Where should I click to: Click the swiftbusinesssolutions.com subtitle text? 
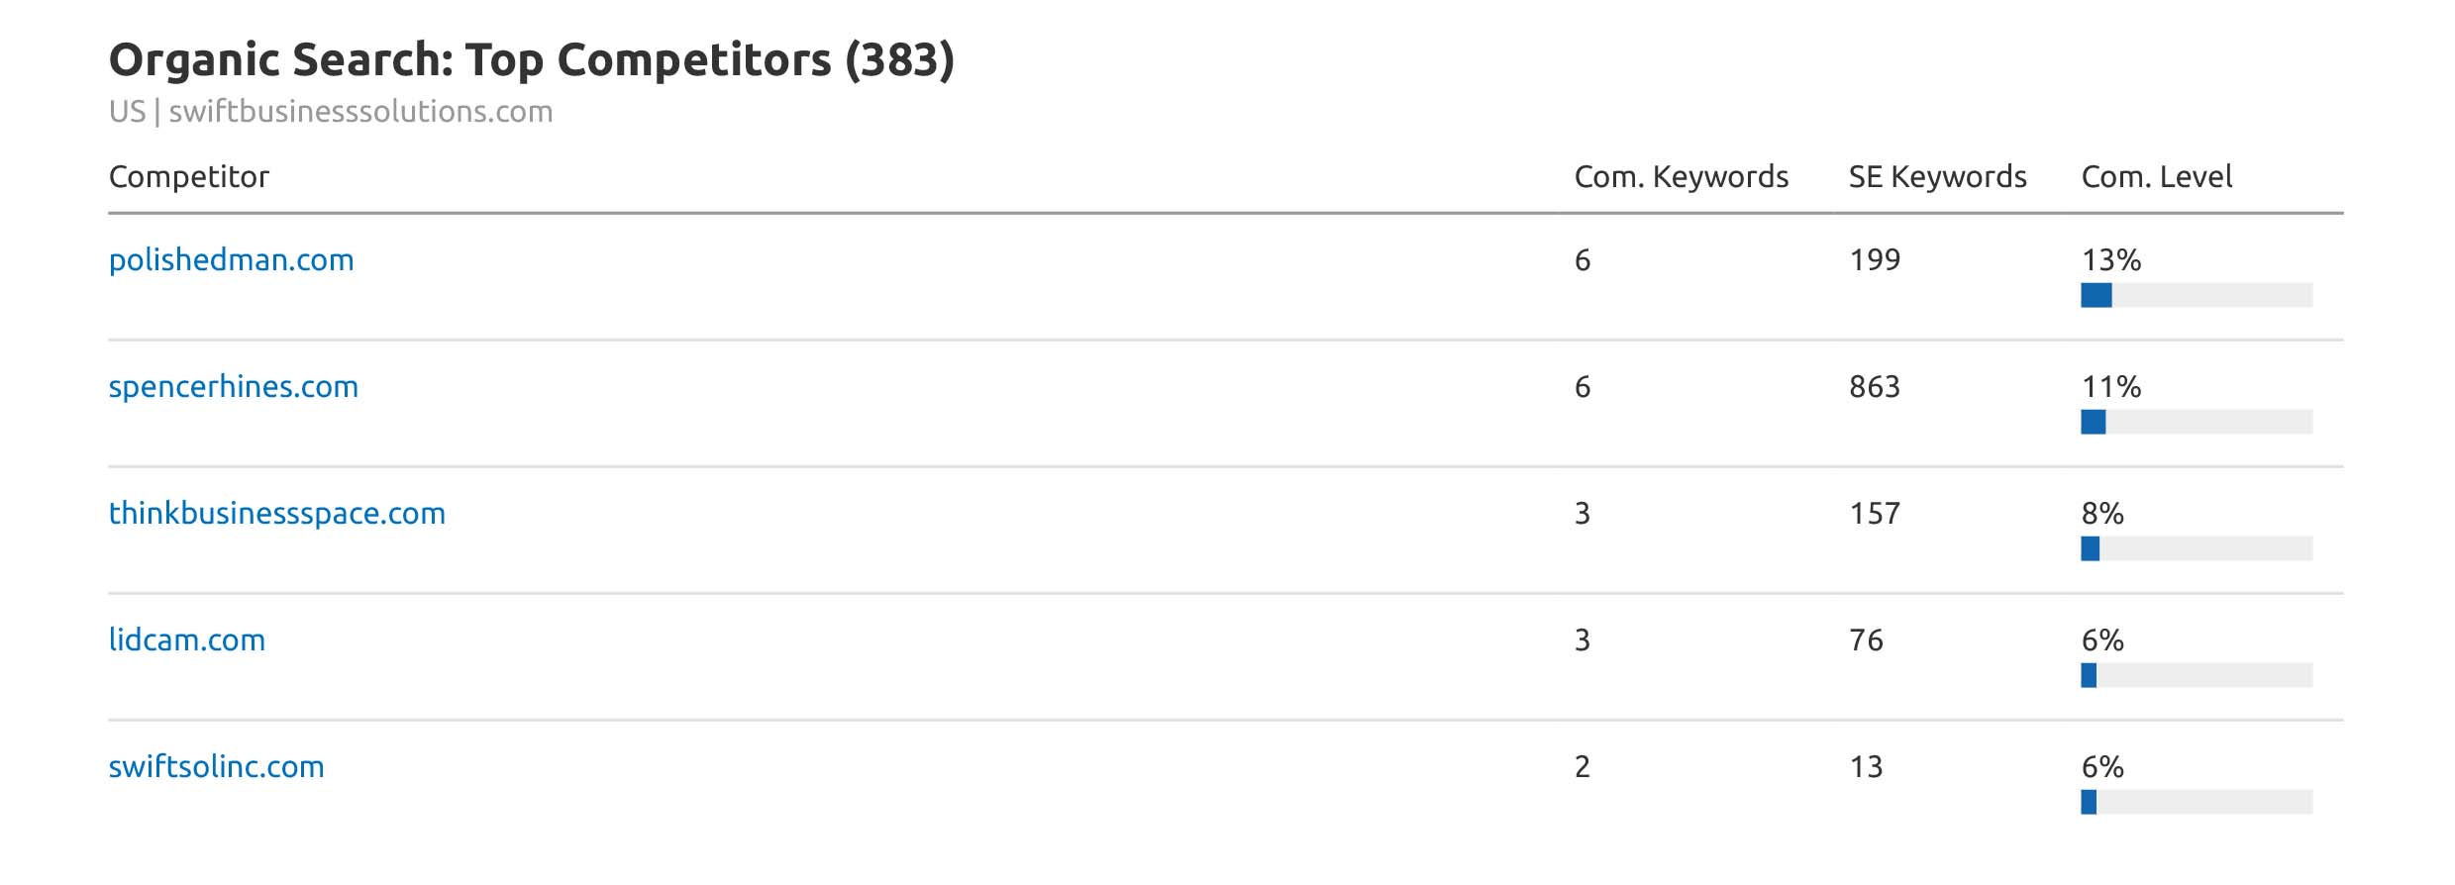[x=360, y=112]
